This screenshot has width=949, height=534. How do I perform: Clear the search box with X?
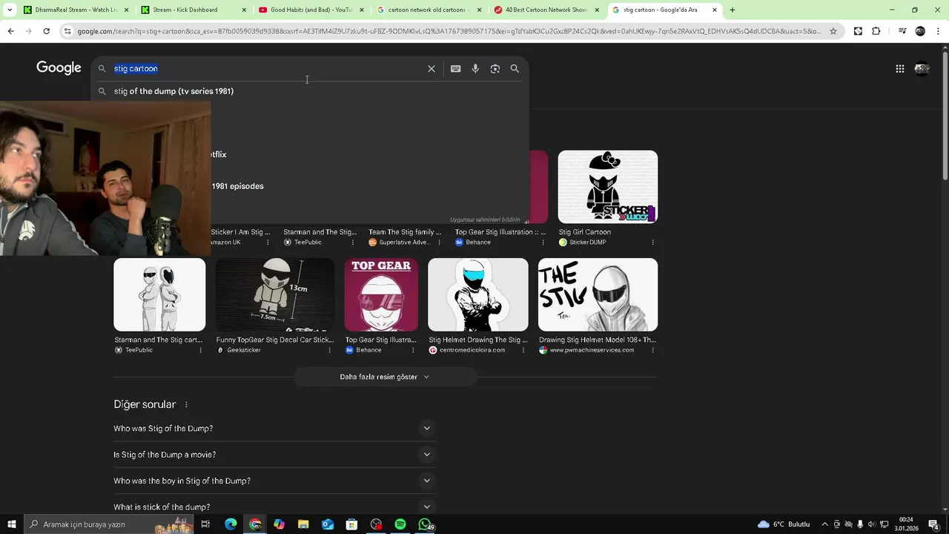[431, 68]
